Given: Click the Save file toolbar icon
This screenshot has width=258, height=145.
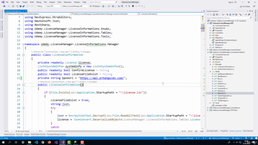Looking at the screenshot, I should tap(21, 6).
